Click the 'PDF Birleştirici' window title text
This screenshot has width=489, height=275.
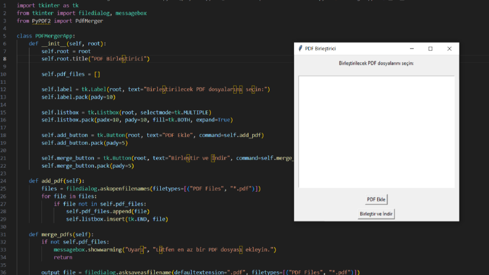click(x=320, y=49)
